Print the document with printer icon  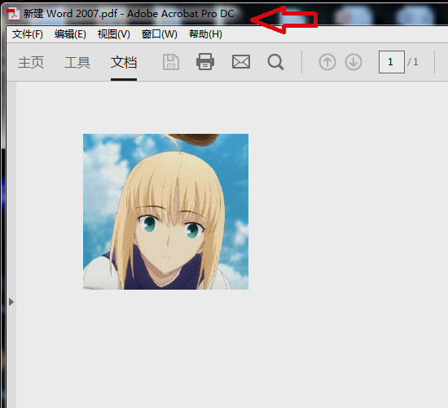tap(205, 61)
